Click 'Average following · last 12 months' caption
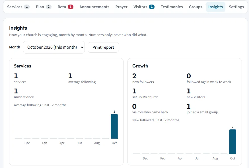Screen dimensions: 249x168 [40, 105]
